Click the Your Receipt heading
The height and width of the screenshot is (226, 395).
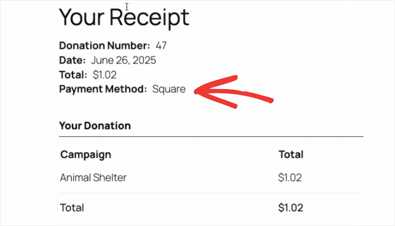click(124, 18)
